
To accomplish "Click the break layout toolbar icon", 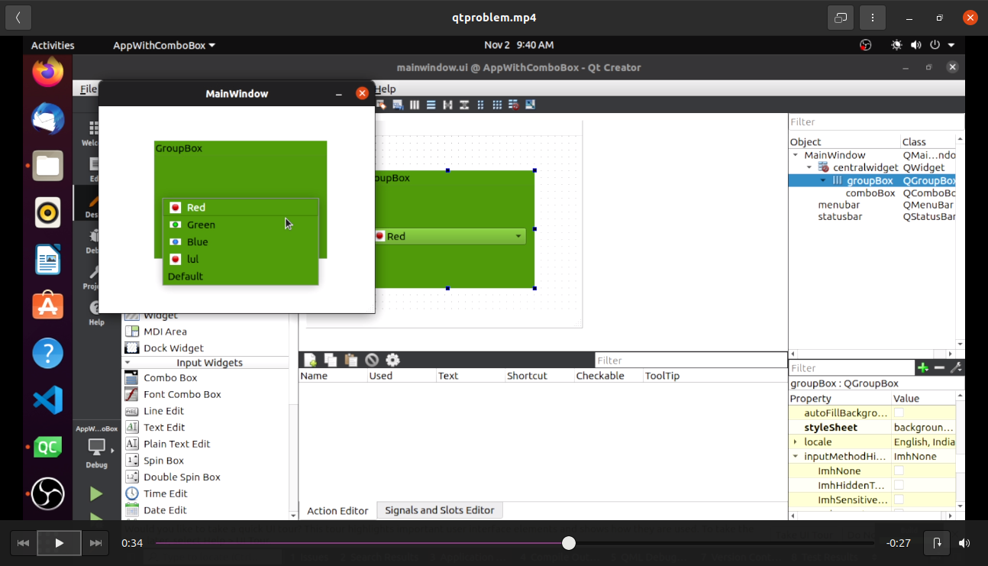I will click(x=514, y=105).
